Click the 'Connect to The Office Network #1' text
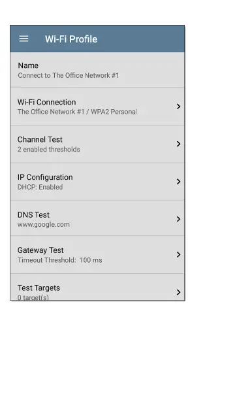This screenshot has height=400, width=235. point(69,76)
